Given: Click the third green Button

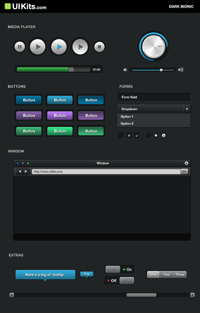Looking at the screenshot, I should coord(91,131).
